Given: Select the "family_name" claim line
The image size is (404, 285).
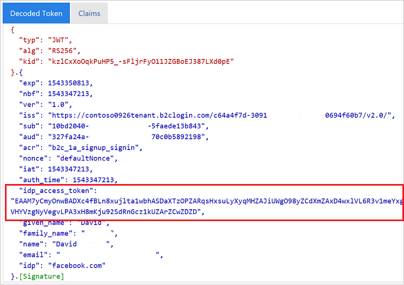Looking at the screenshot, I should pos(68,234).
